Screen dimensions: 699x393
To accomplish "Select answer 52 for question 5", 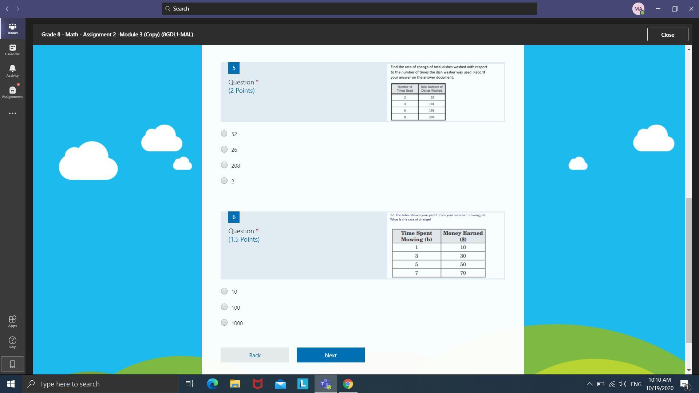I will (224, 134).
